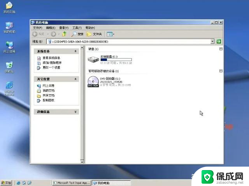Maximize the 我的电脑 window
249x186 pixels.
click(x=216, y=22)
